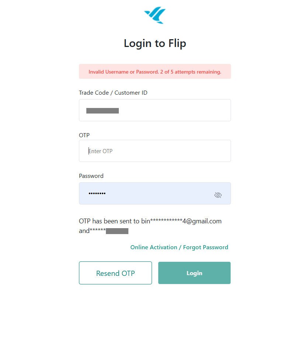This screenshot has width=297, height=355.
Task: Click the OTP has been sent message
Action: (x=109, y=222)
